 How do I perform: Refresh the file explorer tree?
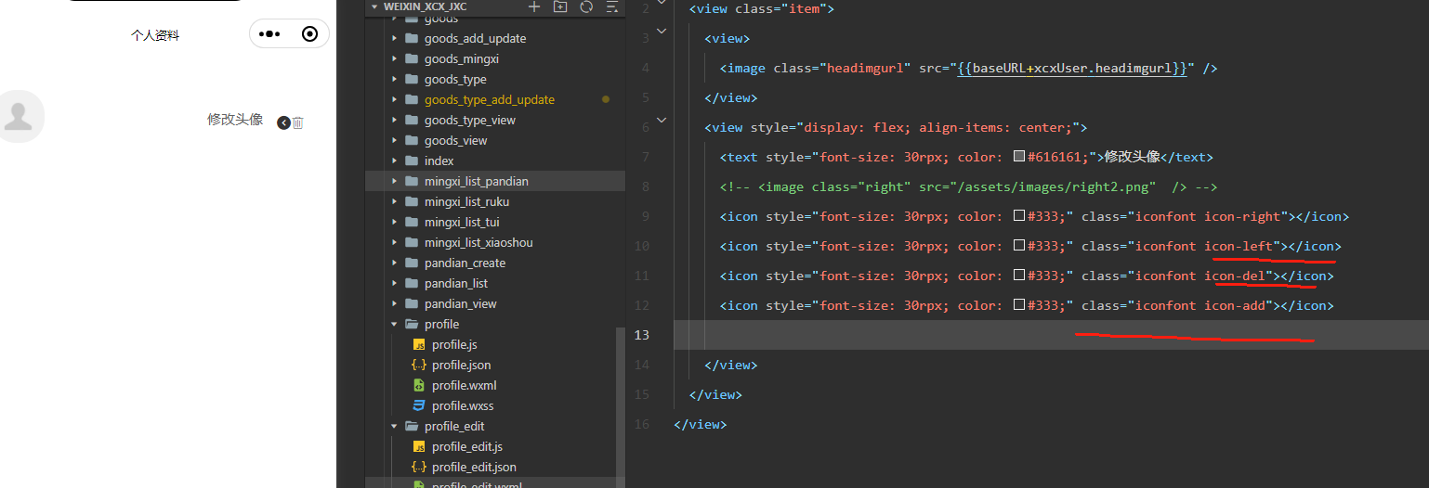click(586, 6)
